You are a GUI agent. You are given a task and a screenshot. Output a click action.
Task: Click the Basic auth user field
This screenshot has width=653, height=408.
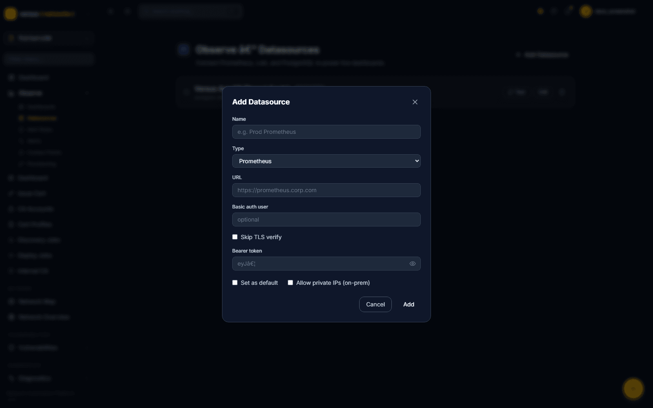pos(326,220)
